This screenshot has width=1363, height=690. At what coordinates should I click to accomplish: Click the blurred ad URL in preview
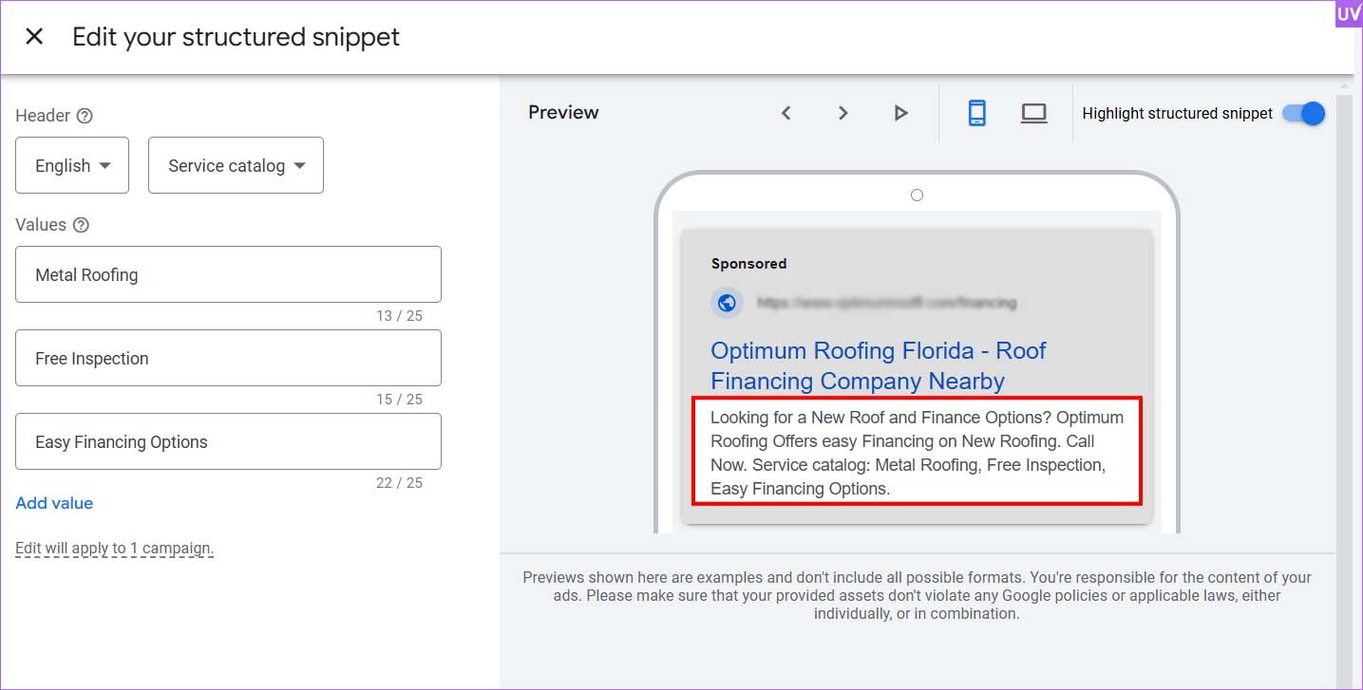click(886, 303)
